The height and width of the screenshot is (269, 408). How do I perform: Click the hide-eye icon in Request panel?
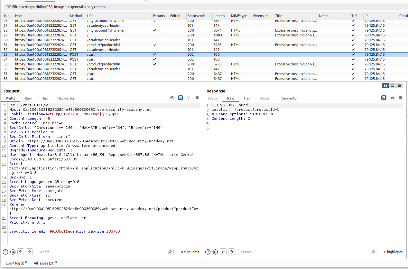[x=172, y=98]
